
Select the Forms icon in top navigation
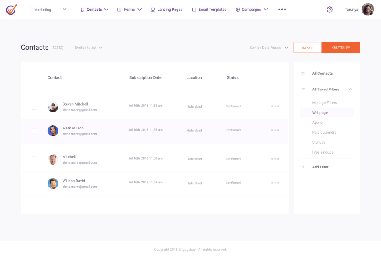119,9
